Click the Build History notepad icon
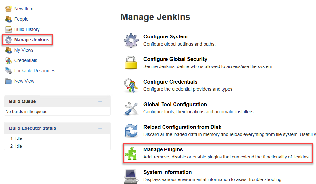Screen dimensions: 316x184 (8, 29)
